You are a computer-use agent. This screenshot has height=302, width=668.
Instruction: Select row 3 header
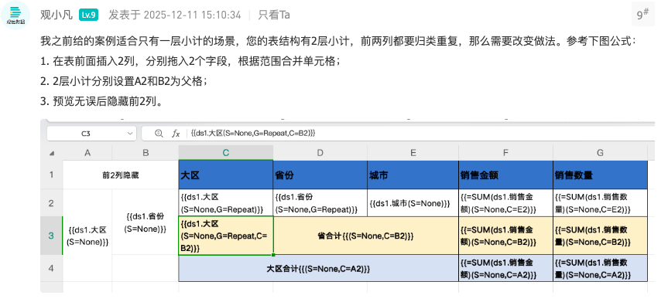[x=52, y=236]
